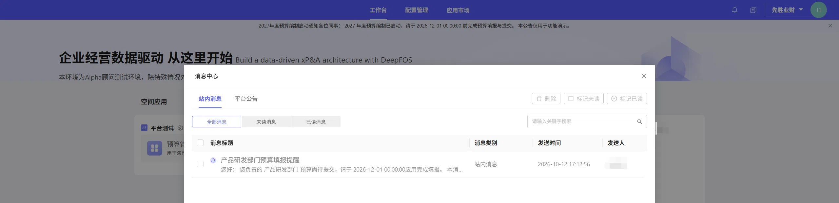Click the 标记已读 button

click(x=627, y=99)
